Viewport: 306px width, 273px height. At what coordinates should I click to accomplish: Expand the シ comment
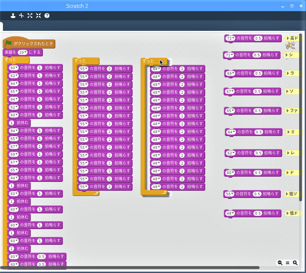coord(286,55)
